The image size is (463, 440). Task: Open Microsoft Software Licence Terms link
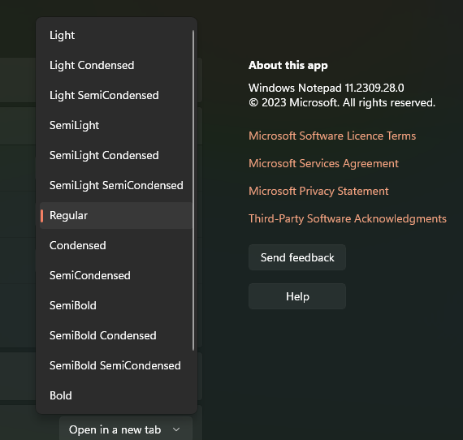pos(332,136)
